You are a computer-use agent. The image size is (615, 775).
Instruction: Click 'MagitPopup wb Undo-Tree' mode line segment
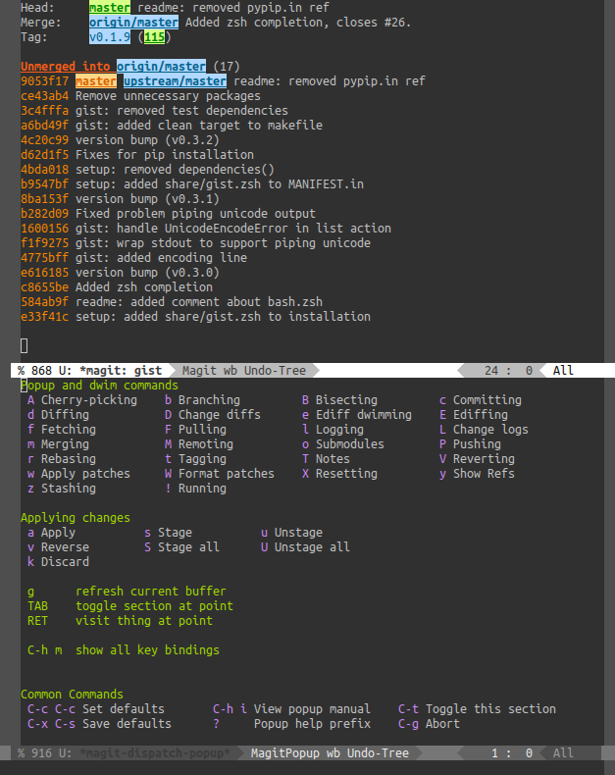(x=329, y=753)
